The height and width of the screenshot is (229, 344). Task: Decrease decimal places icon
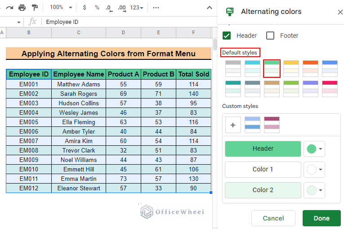(109, 8)
